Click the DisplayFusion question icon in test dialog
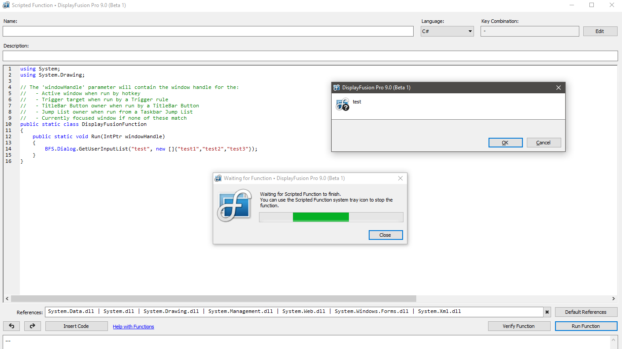Image resolution: width=622 pixels, height=349 pixels. click(342, 104)
